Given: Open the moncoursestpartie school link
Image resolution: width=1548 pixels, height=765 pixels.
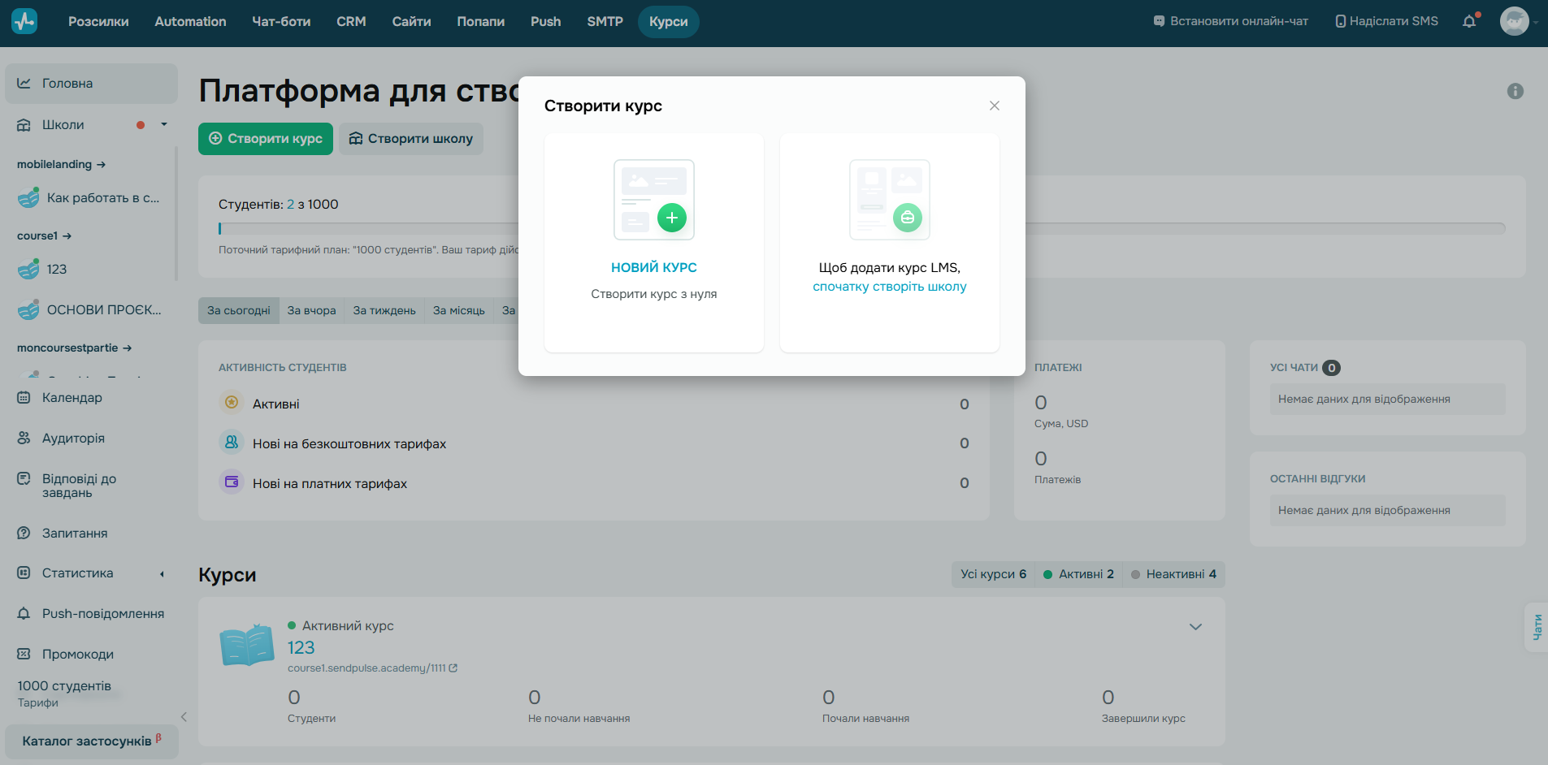Looking at the screenshot, I should [75, 348].
